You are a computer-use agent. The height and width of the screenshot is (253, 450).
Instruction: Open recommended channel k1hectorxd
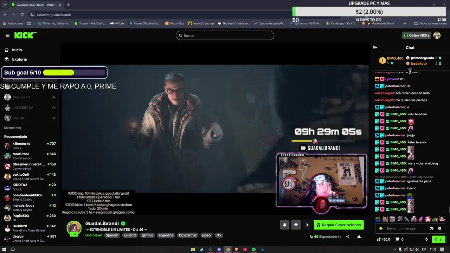[30, 145]
